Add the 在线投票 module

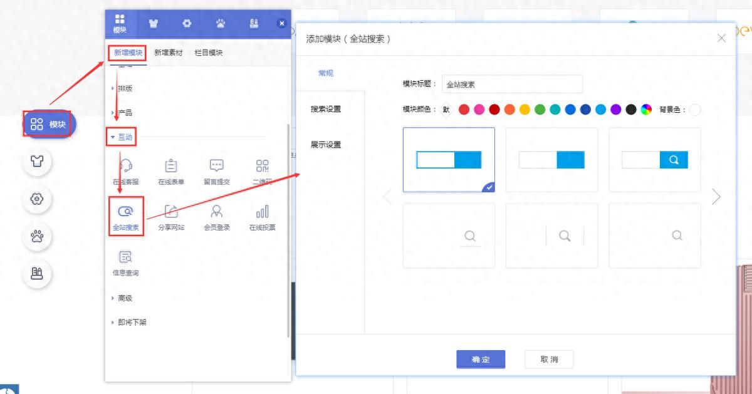[262, 216]
